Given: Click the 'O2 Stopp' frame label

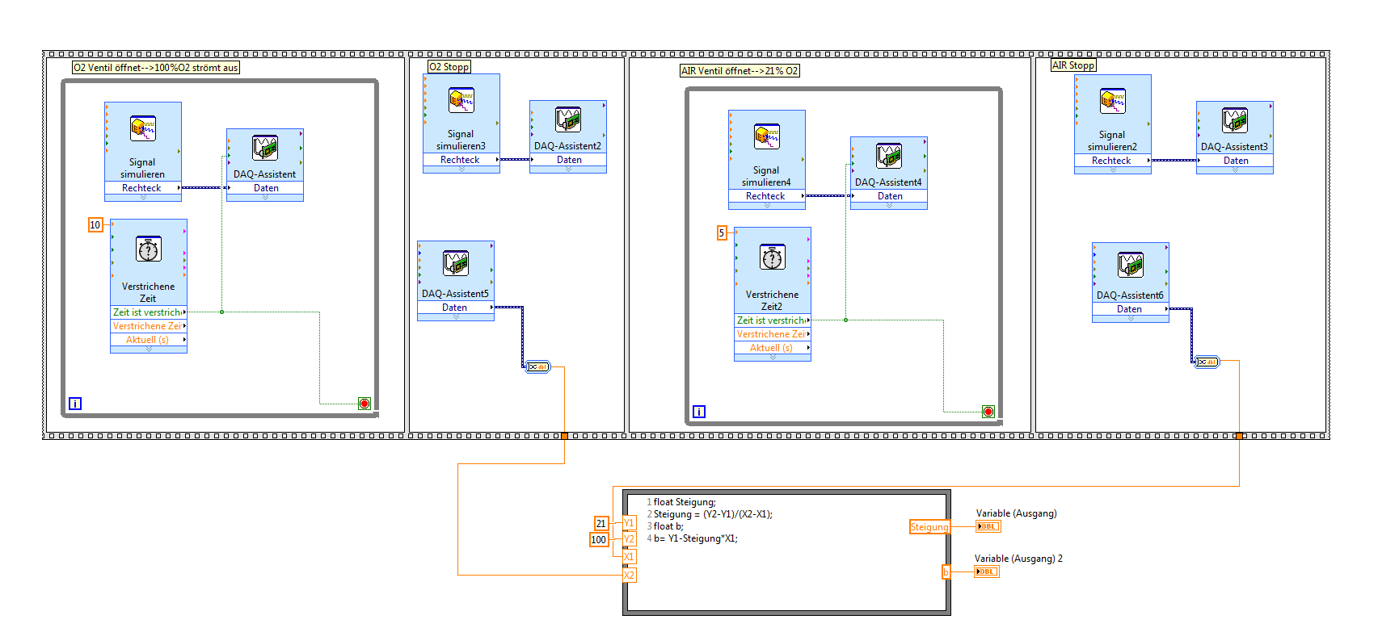Looking at the screenshot, I should (x=449, y=67).
